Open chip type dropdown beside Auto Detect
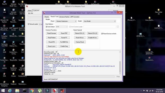 (x=62, y=27)
